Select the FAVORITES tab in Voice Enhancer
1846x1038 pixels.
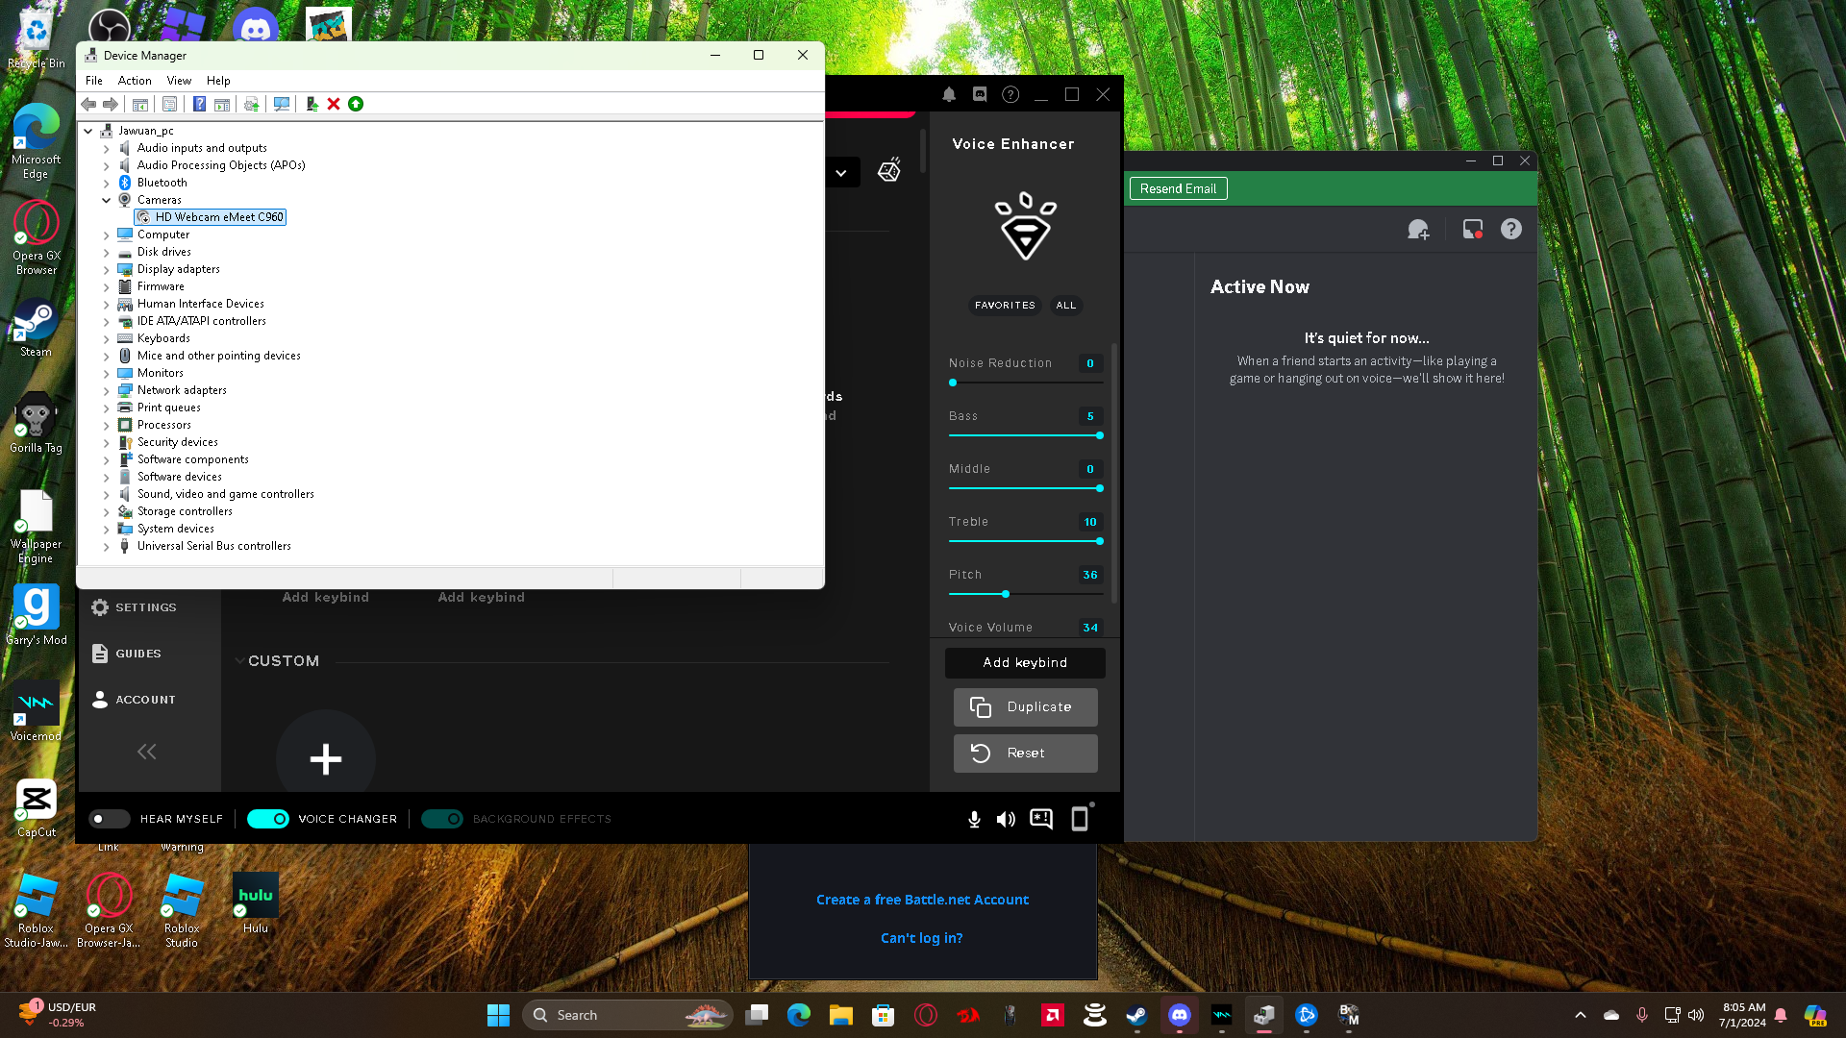coord(1005,306)
